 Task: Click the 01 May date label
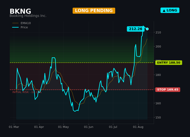tap(63, 127)
